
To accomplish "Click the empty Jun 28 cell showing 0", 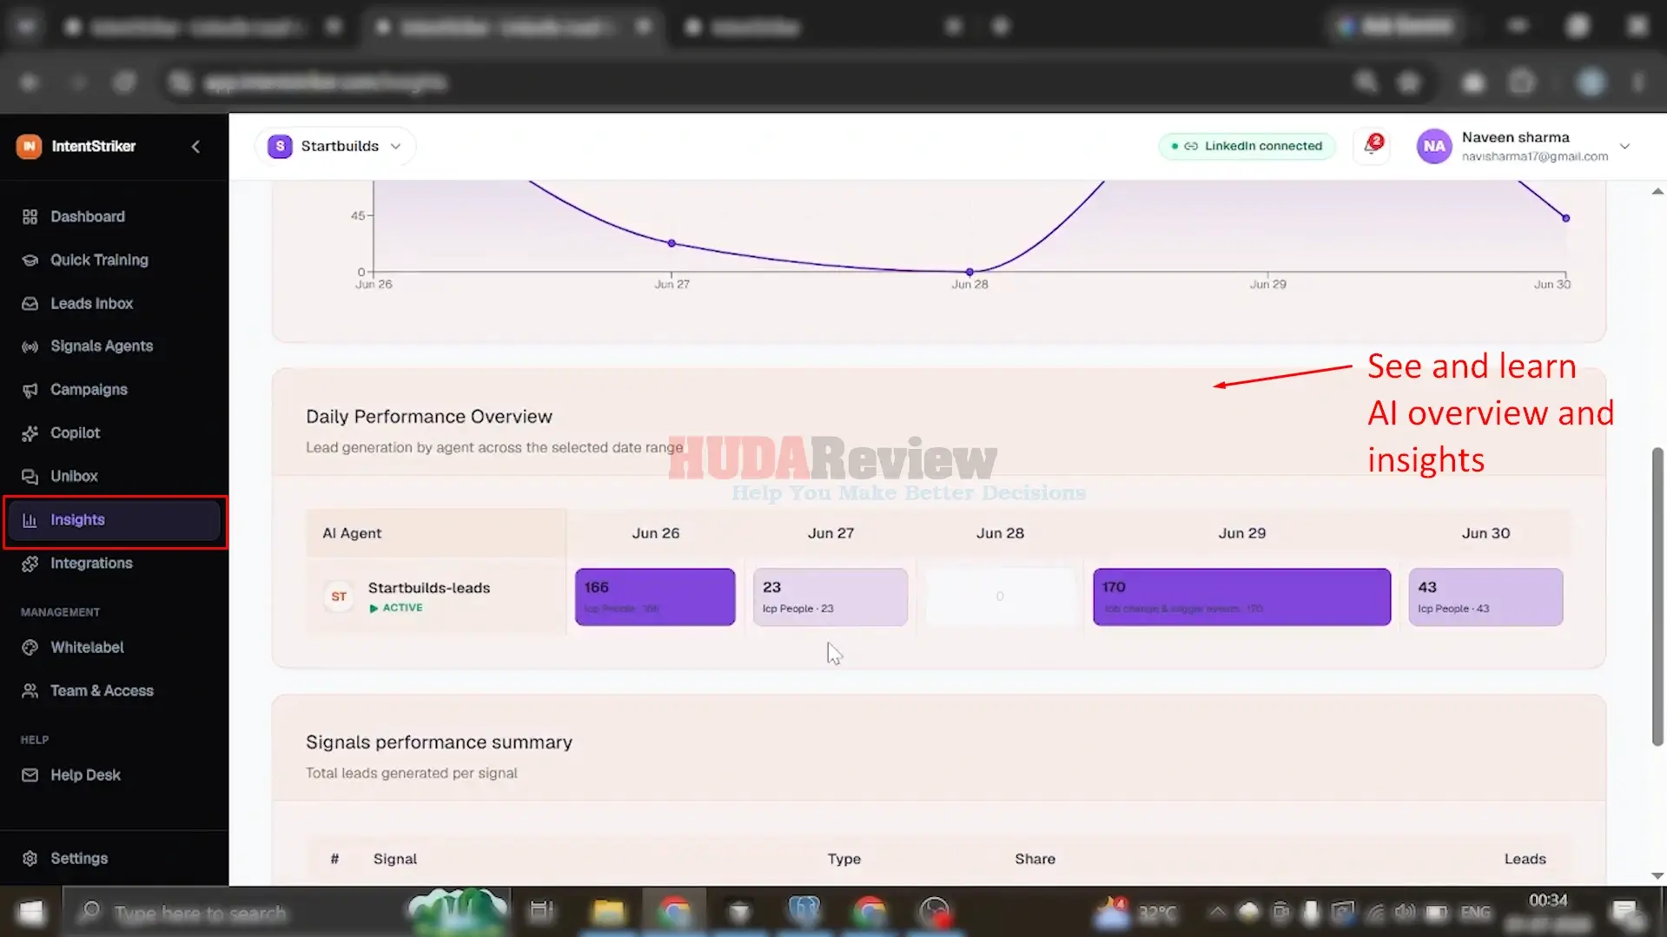I will coord(1000,597).
